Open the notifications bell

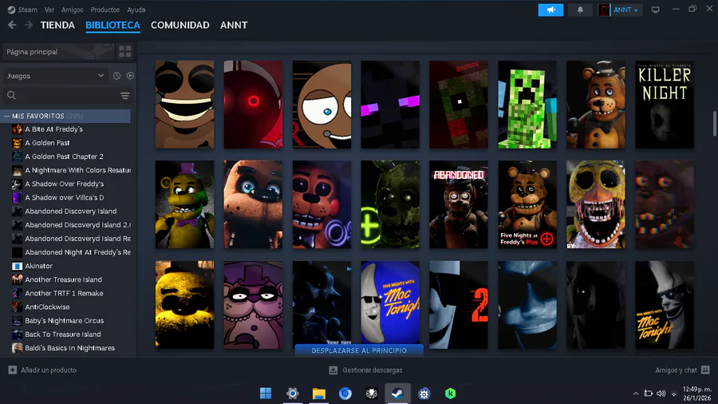tap(580, 10)
